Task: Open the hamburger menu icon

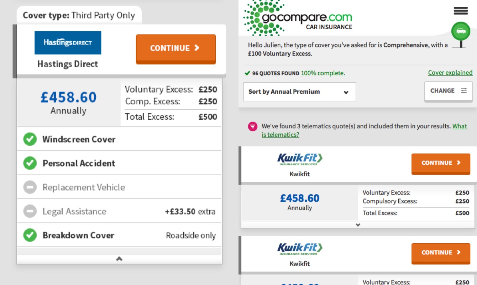Action: (x=461, y=11)
